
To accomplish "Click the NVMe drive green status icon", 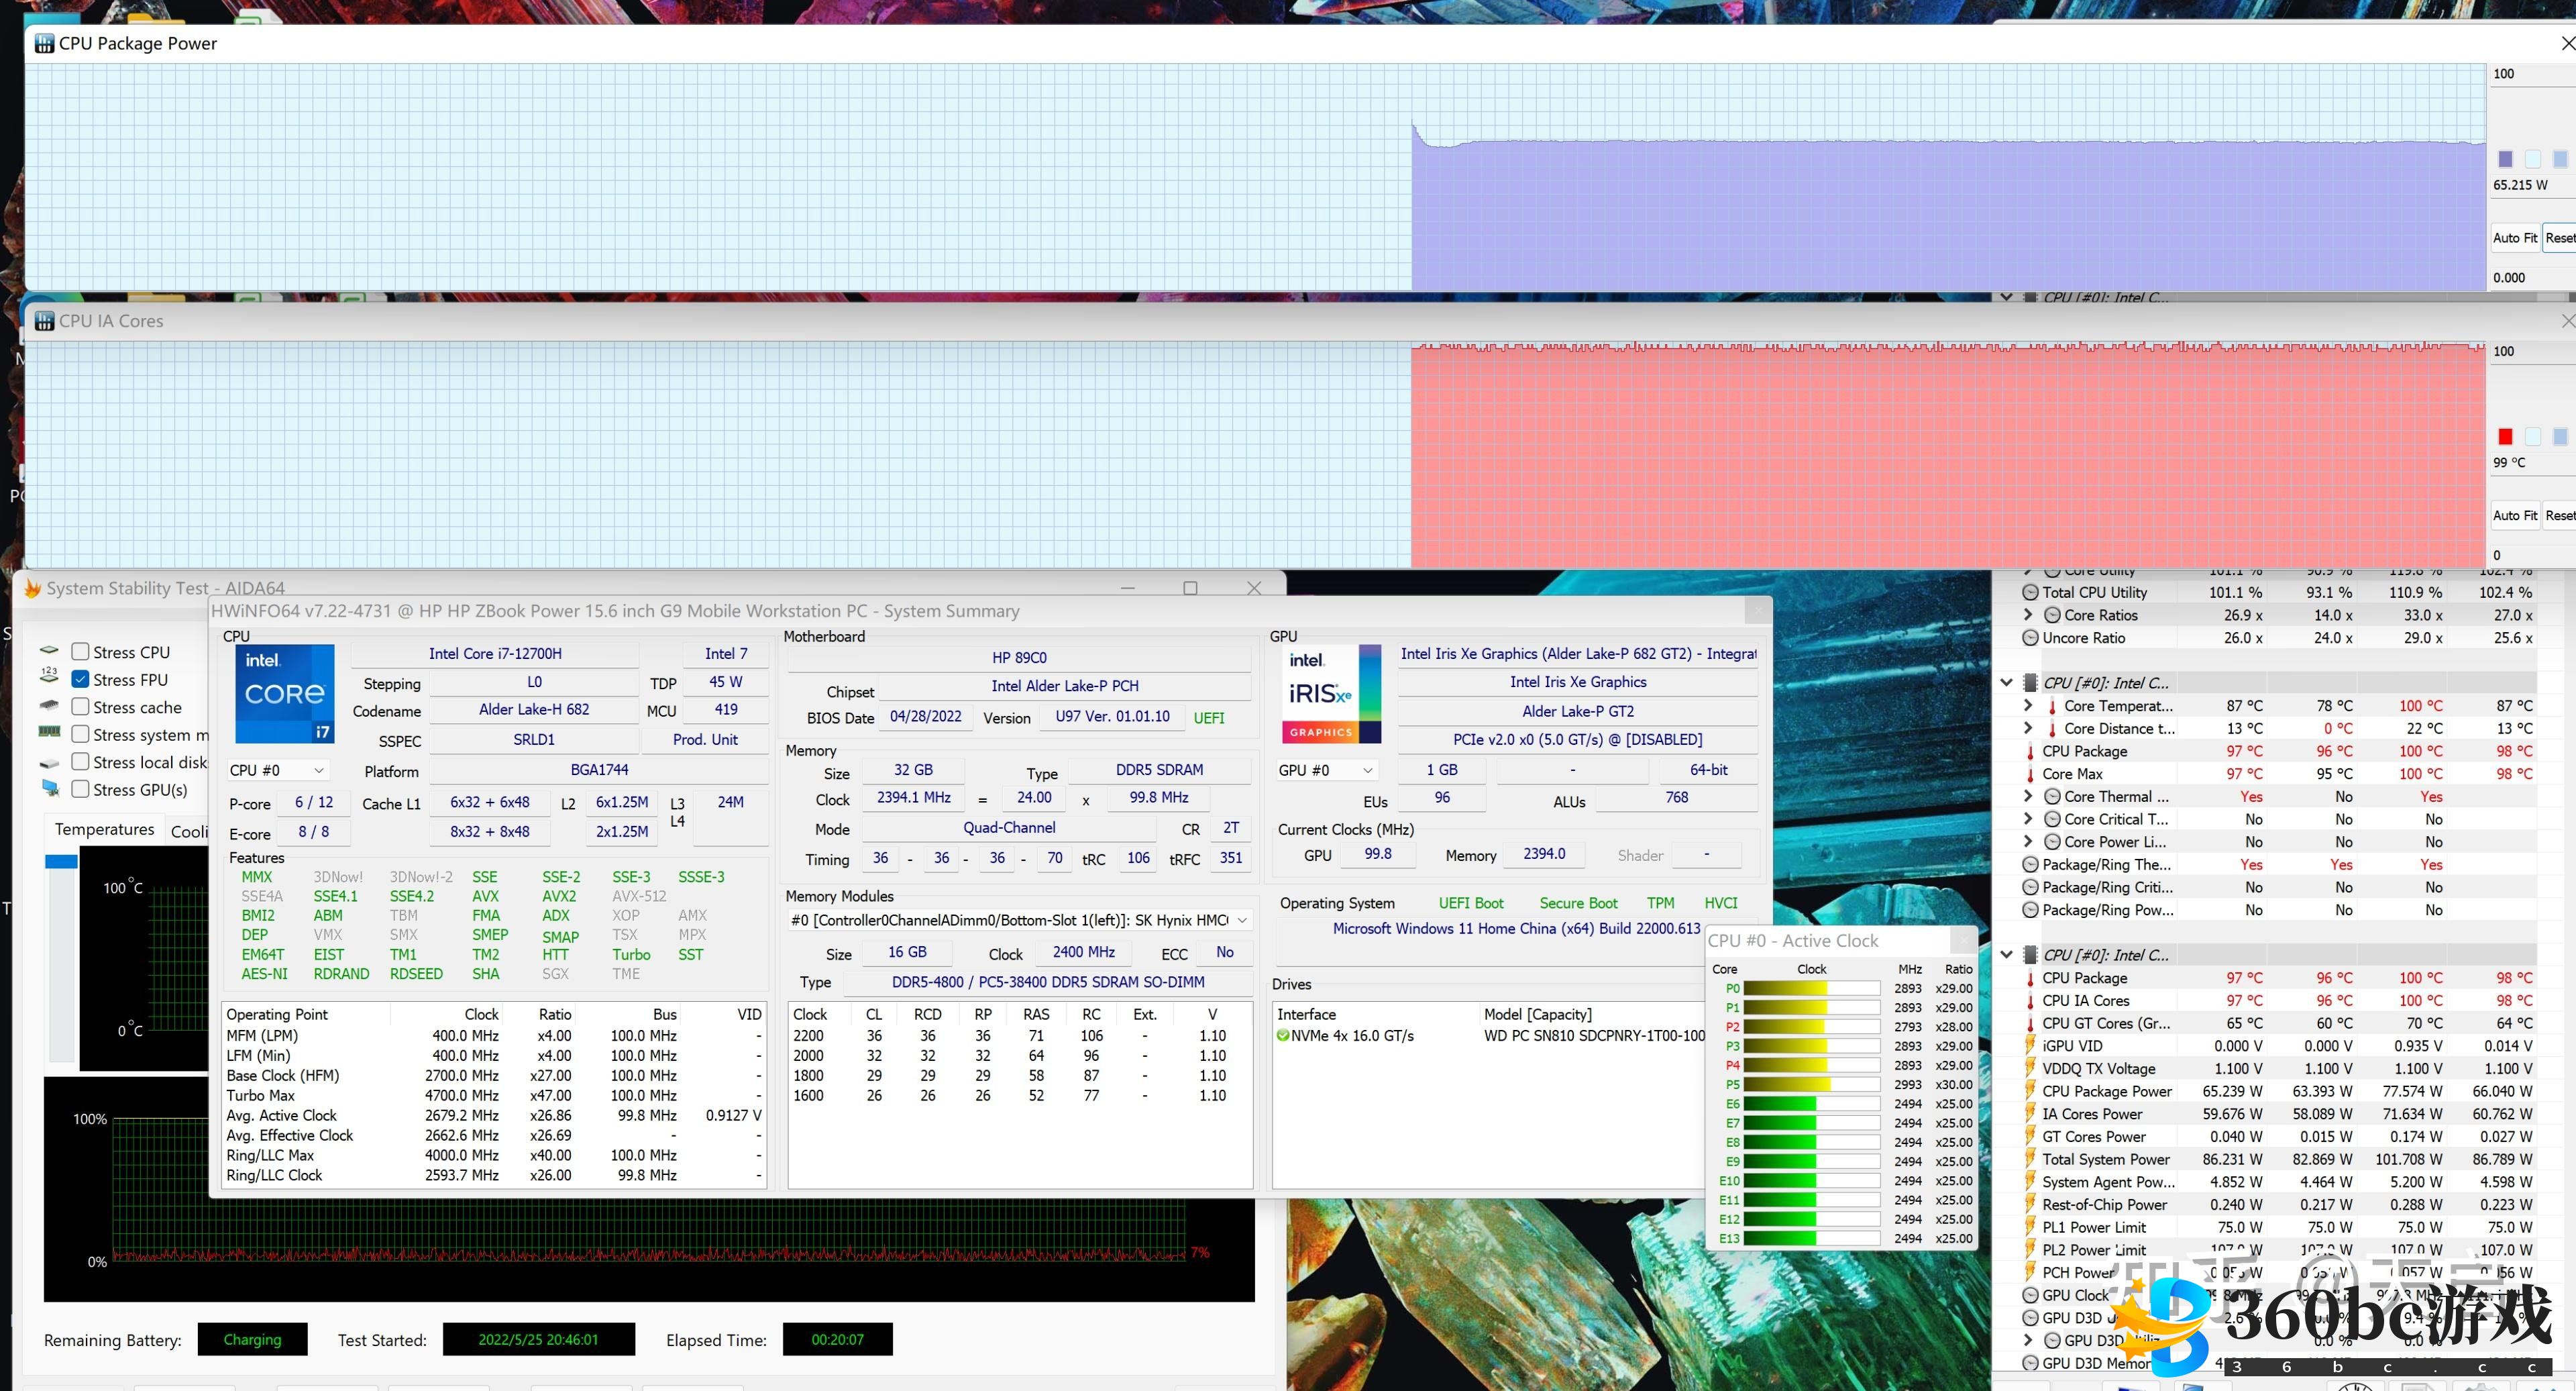I will coord(1283,1036).
